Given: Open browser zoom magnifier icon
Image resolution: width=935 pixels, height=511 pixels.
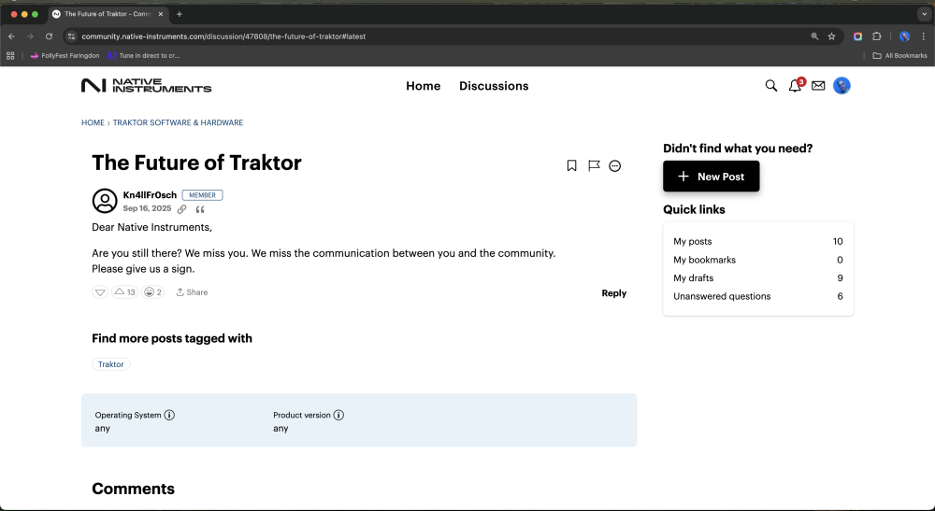Looking at the screenshot, I should (814, 36).
